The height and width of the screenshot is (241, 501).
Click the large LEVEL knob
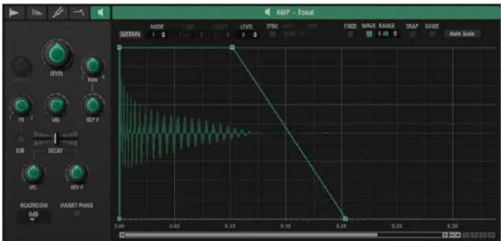(58, 54)
